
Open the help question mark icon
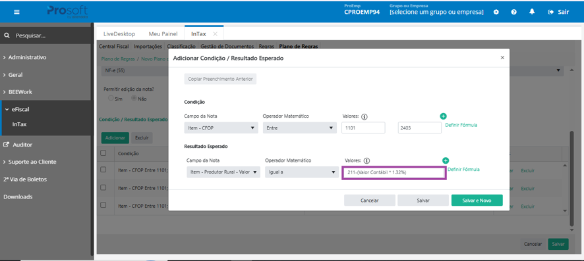point(514,12)
